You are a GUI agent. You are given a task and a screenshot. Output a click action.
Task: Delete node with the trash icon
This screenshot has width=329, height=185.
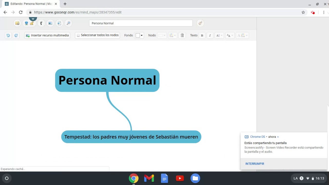pos(182,35)
